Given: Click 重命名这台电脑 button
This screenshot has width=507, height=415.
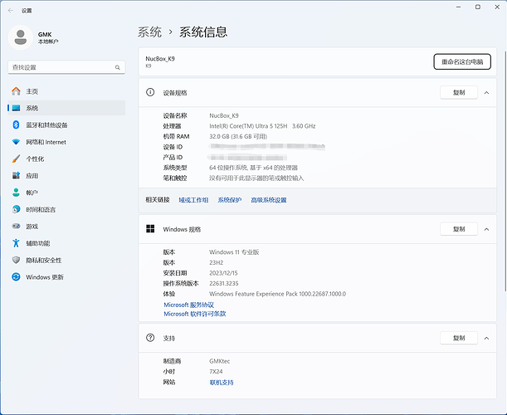Looking at the screenshot, I should (462, 61).
